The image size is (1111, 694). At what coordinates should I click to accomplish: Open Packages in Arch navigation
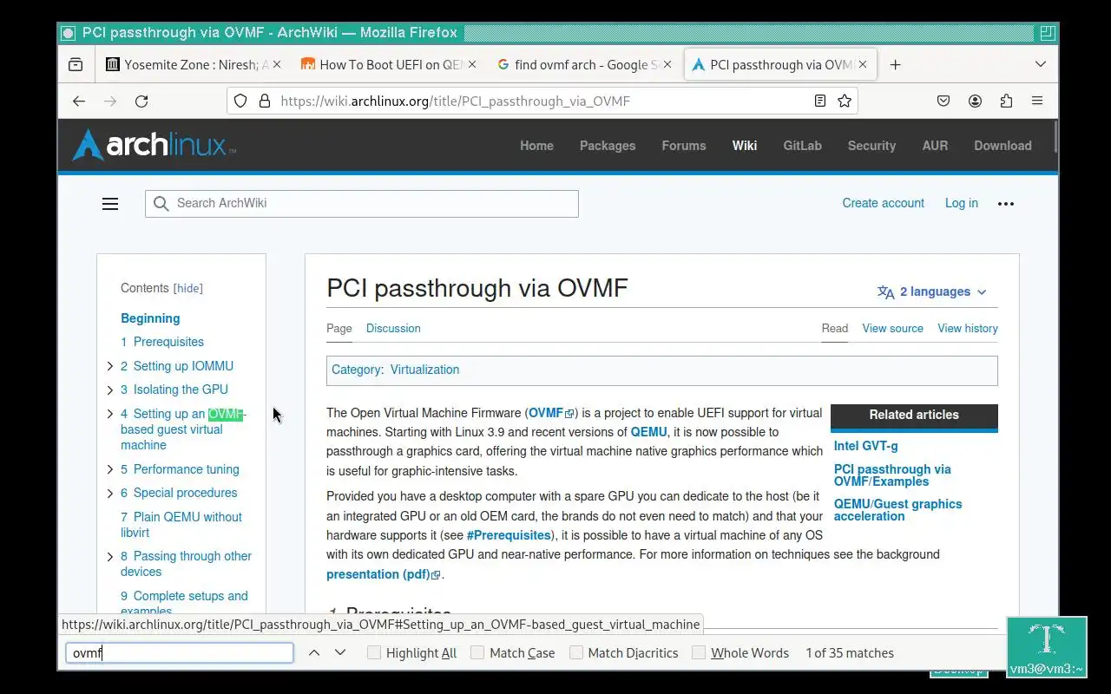[x=608, y=146]
